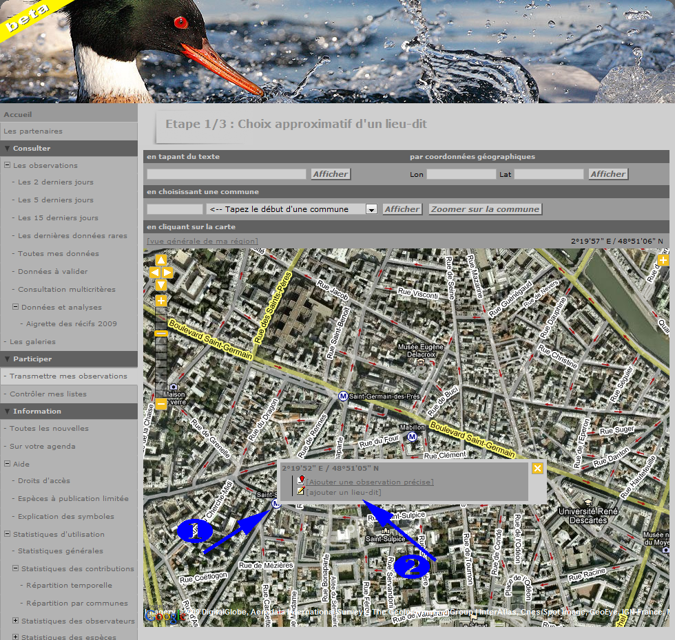
Task: Click the add lieu-dit pencil icon
Action: pos(302,491)
